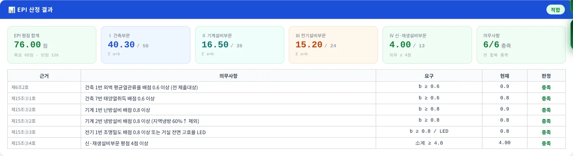Select the 전기설비부문 15.20 score value
Image resolution: width=573 pixels, height=156 pixels.
tap(309, 45)
